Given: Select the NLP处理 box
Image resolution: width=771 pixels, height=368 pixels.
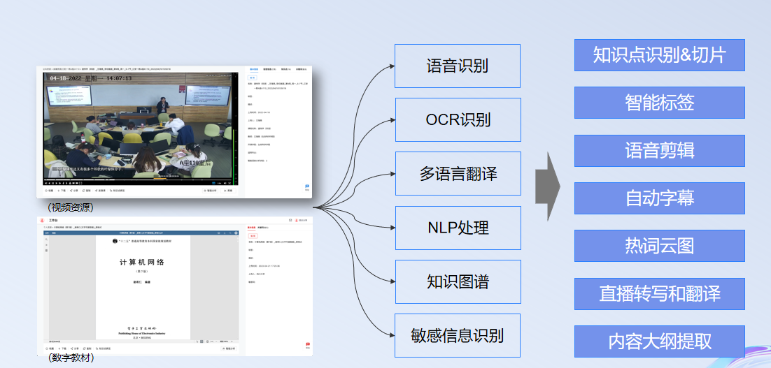Looking at the screenshot, I should [x=458, y=228].
